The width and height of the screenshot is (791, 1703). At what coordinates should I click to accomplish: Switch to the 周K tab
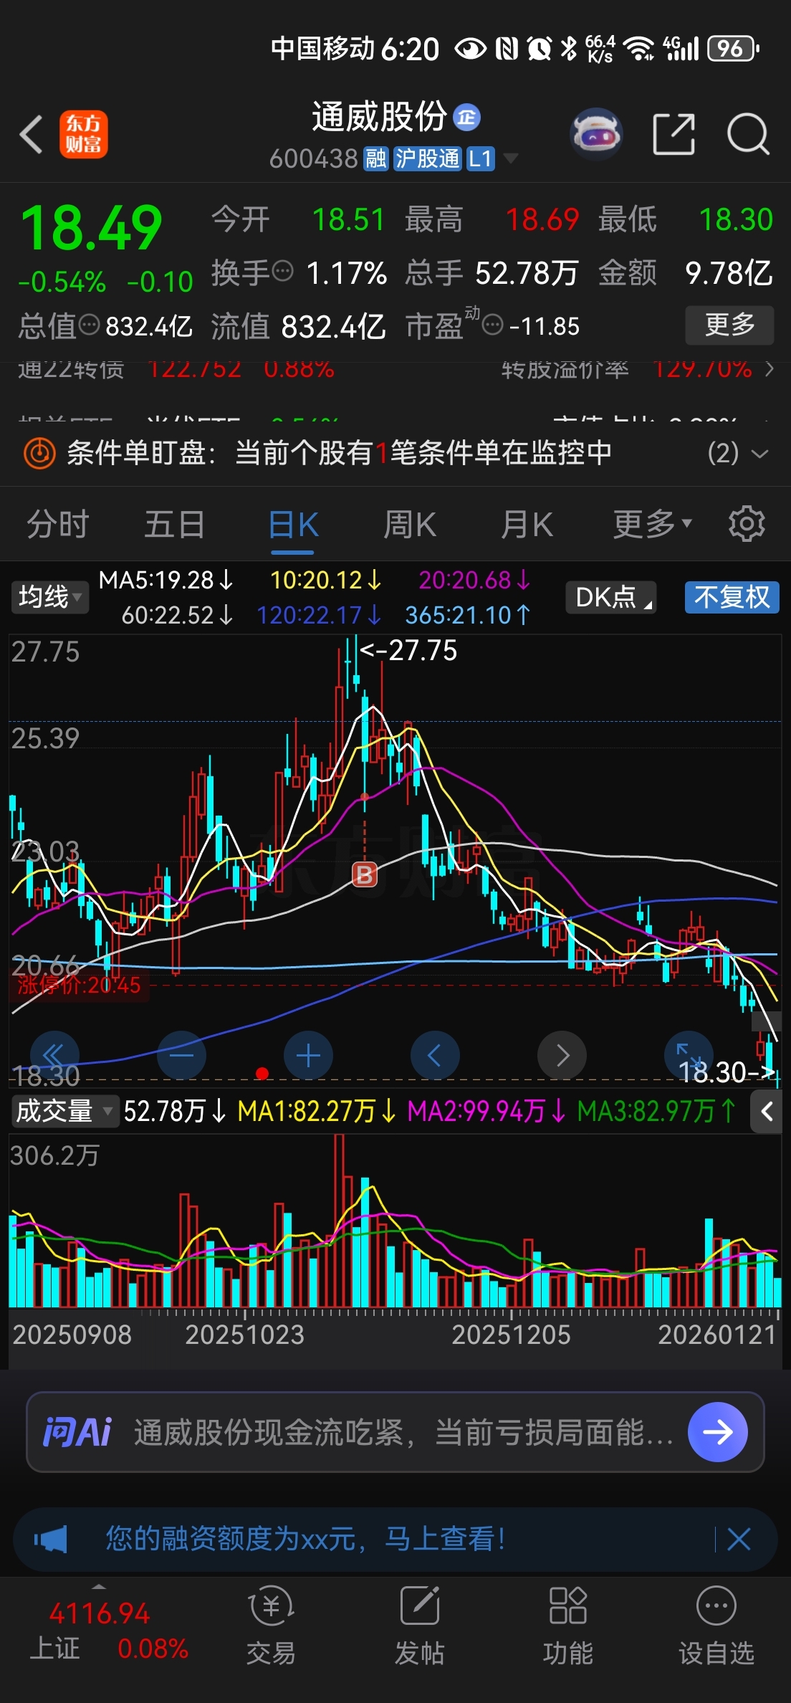click(x=410, y=525)
